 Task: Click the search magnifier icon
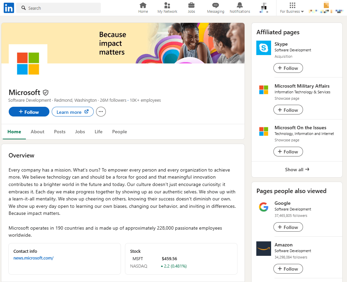24,8
